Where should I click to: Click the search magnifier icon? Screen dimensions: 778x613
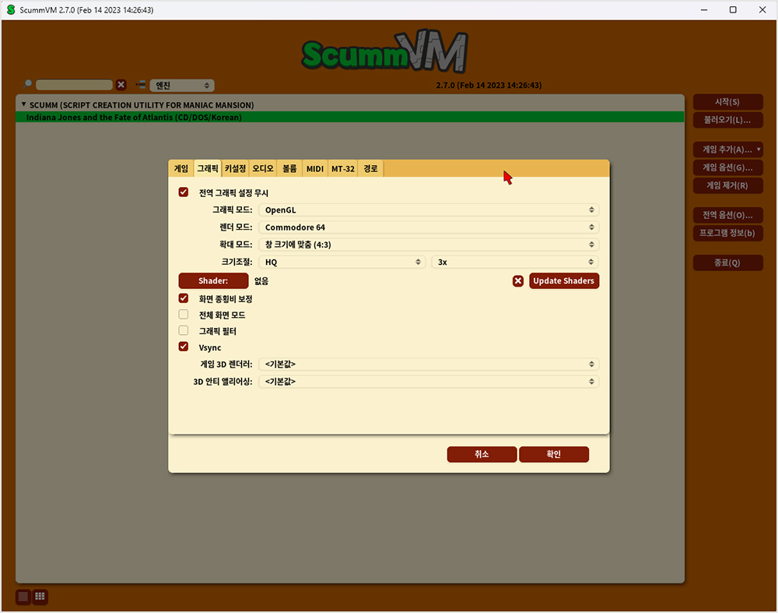coord(27,84)
